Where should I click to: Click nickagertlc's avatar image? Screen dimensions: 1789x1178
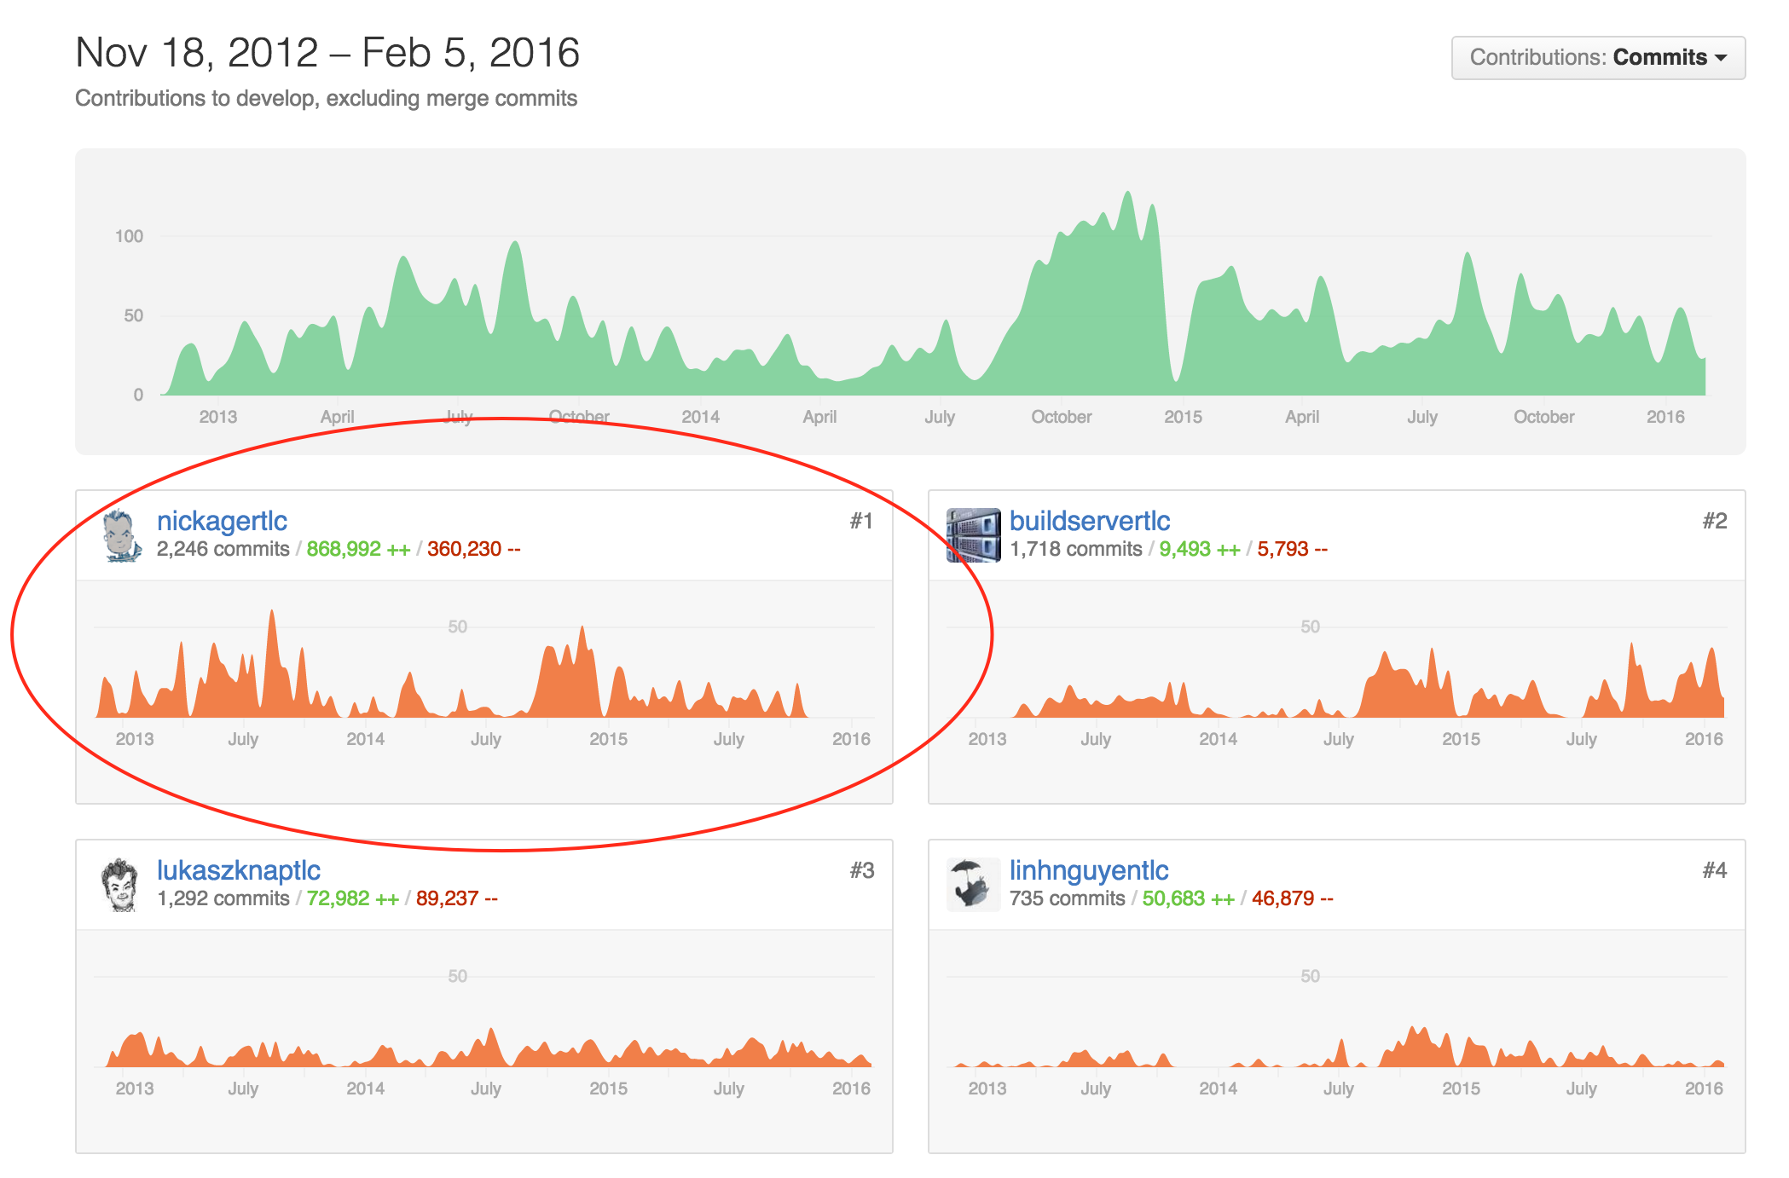pos(122,535)
